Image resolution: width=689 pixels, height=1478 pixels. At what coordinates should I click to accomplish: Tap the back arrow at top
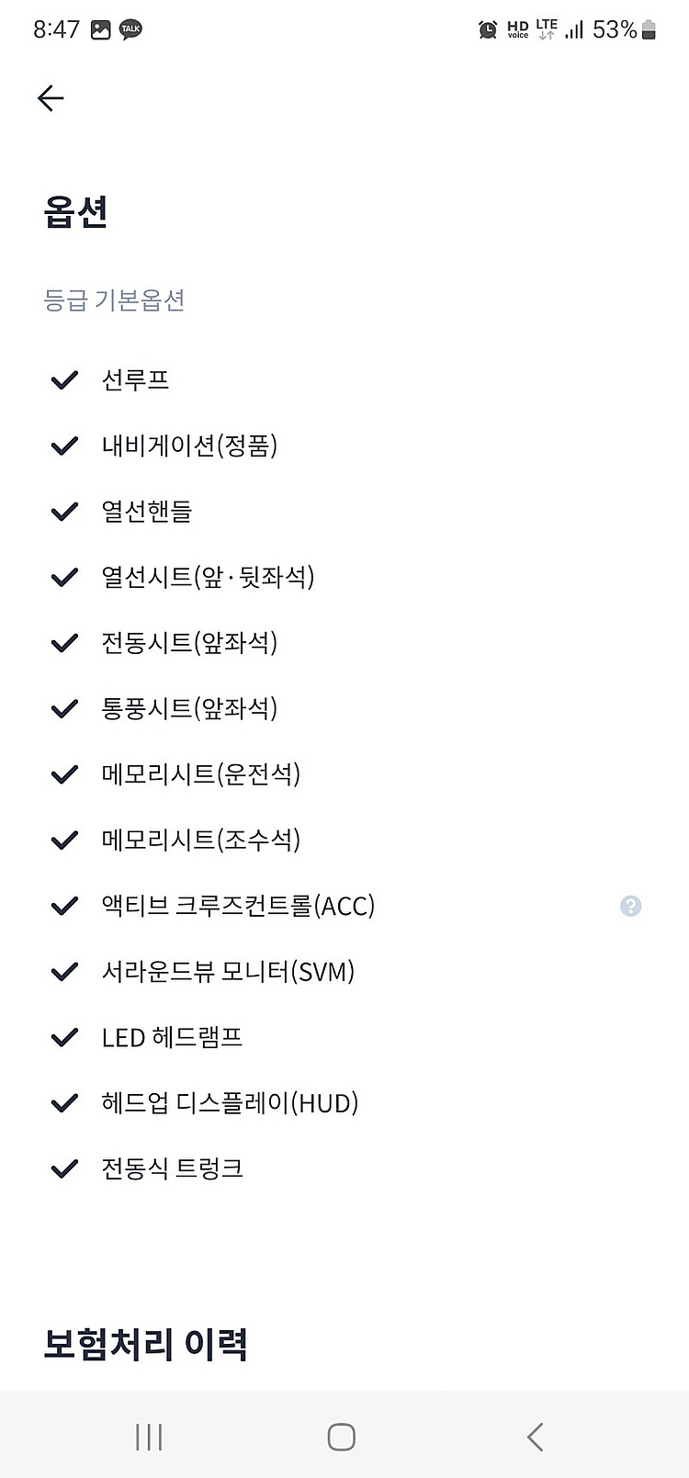[x=51, y=98]
